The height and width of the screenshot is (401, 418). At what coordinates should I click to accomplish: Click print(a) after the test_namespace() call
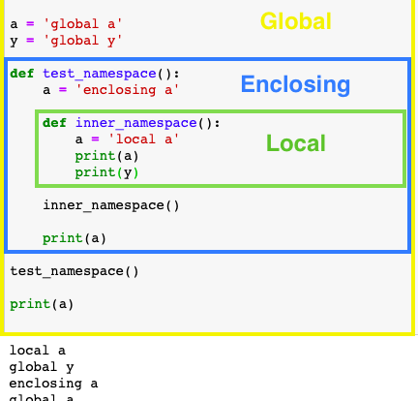pyautogui.click(x=42, y=304)
